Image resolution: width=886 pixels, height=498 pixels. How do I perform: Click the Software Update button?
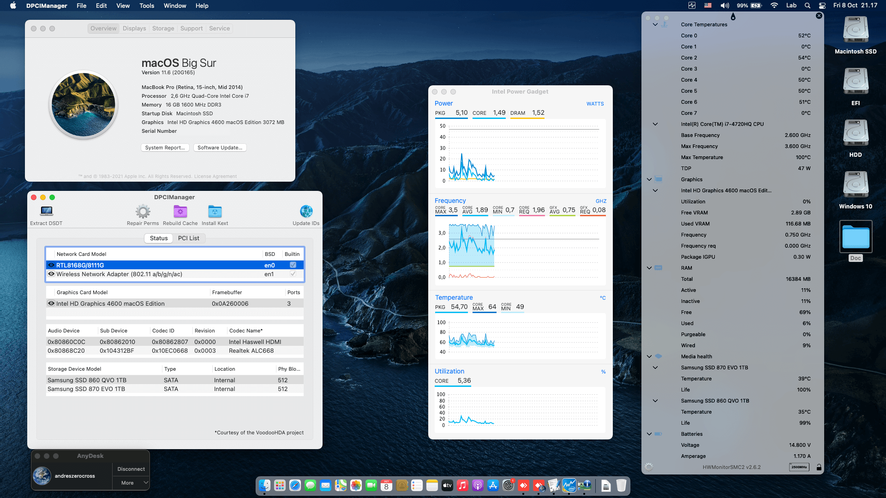[220, 148]
